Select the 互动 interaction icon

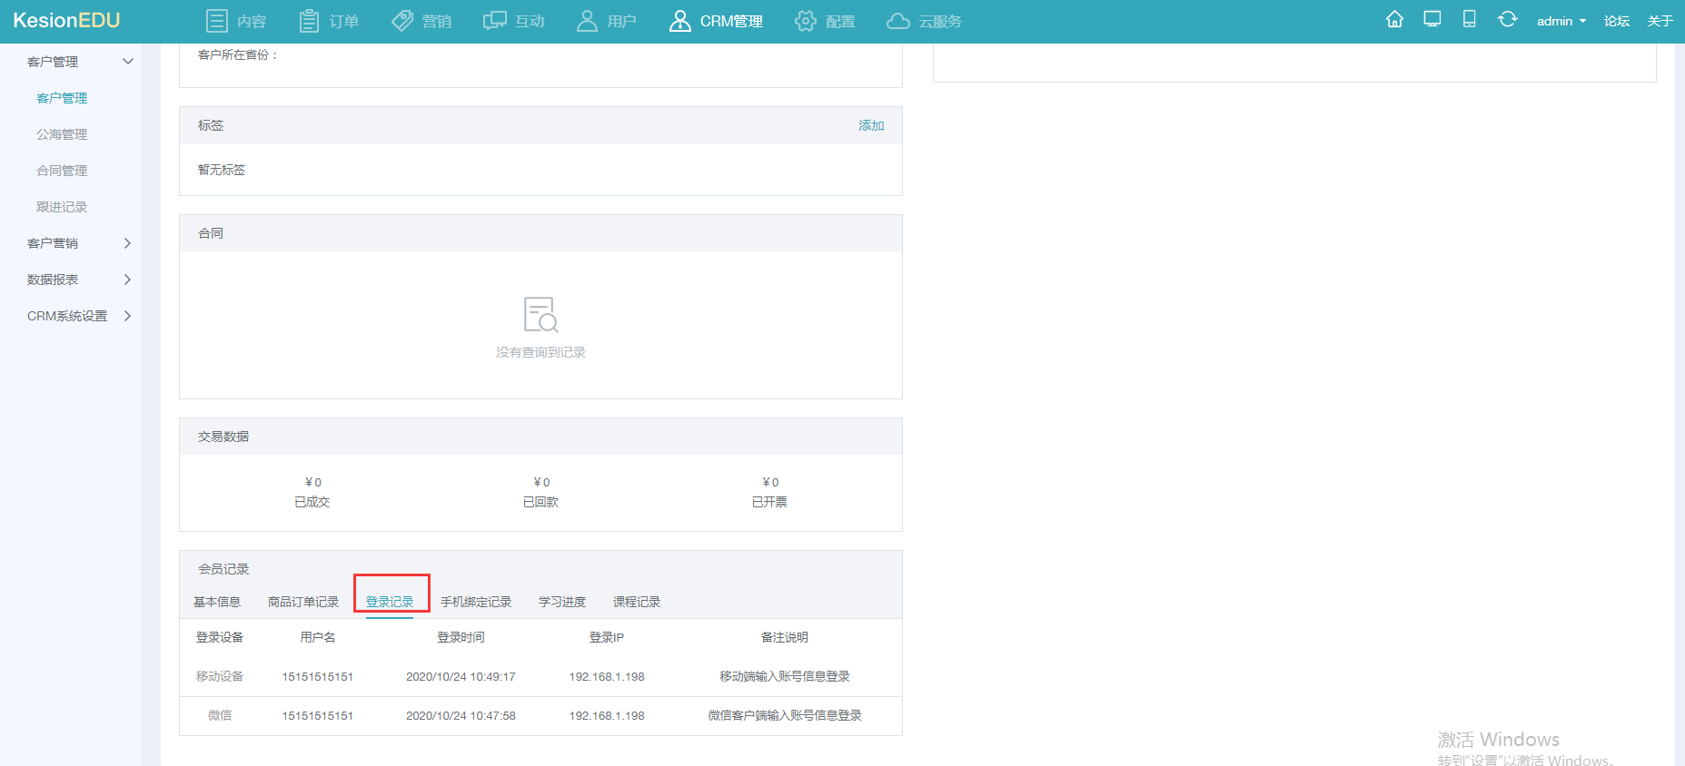[494, 21]
